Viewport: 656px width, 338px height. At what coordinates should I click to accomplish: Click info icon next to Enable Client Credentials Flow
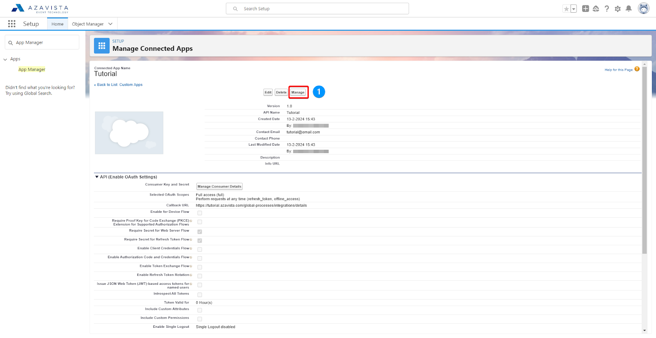point(191,249)
